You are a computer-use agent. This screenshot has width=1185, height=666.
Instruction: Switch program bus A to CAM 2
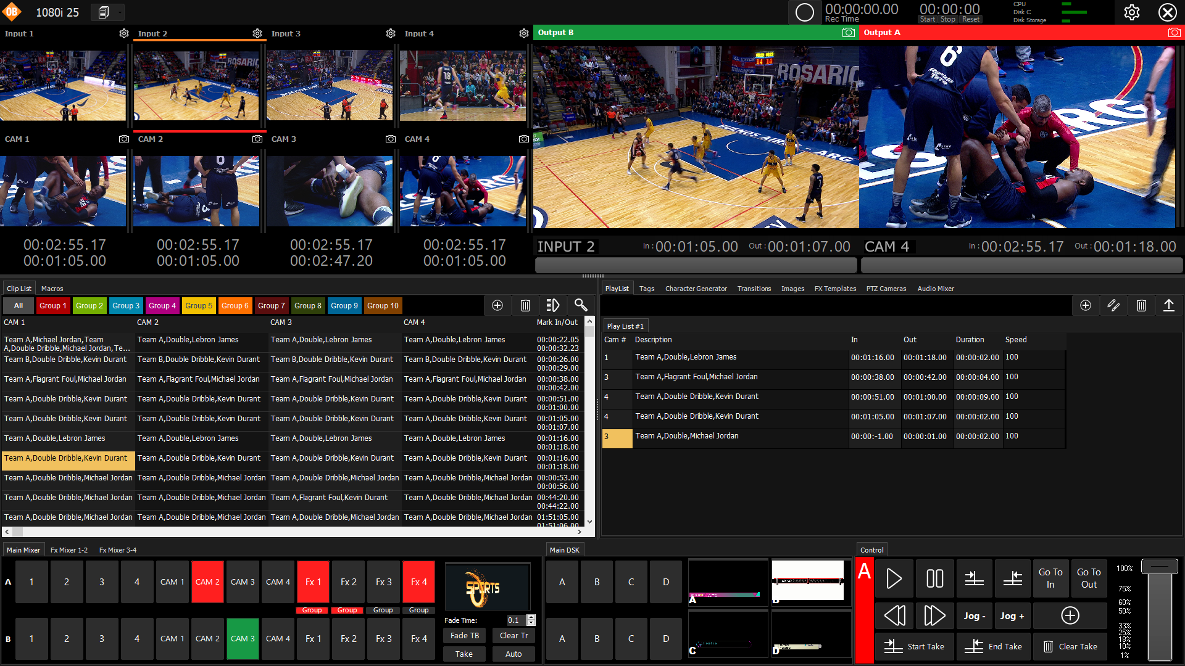point(207,581)
